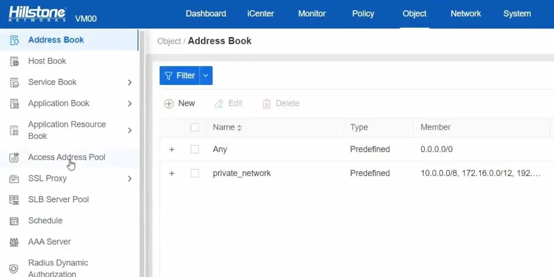This screenshot has width=554, height=277.
Task: Expand the private_network entry row
Action: coord(172,174)
